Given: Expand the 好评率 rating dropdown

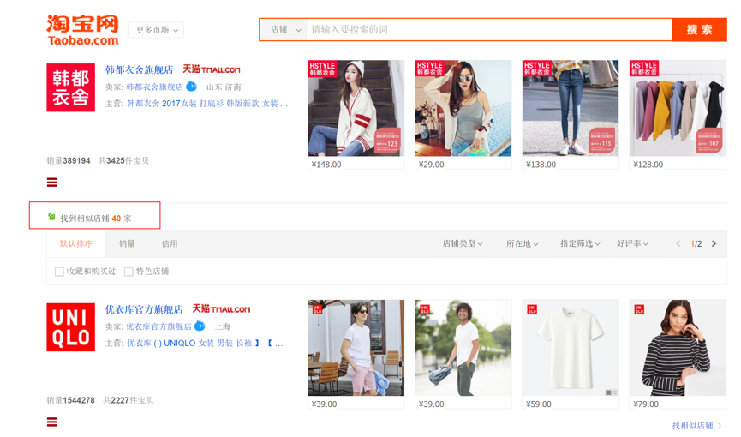Looking at the screenshot, I should pyautogui.click(x=632, y=243).
